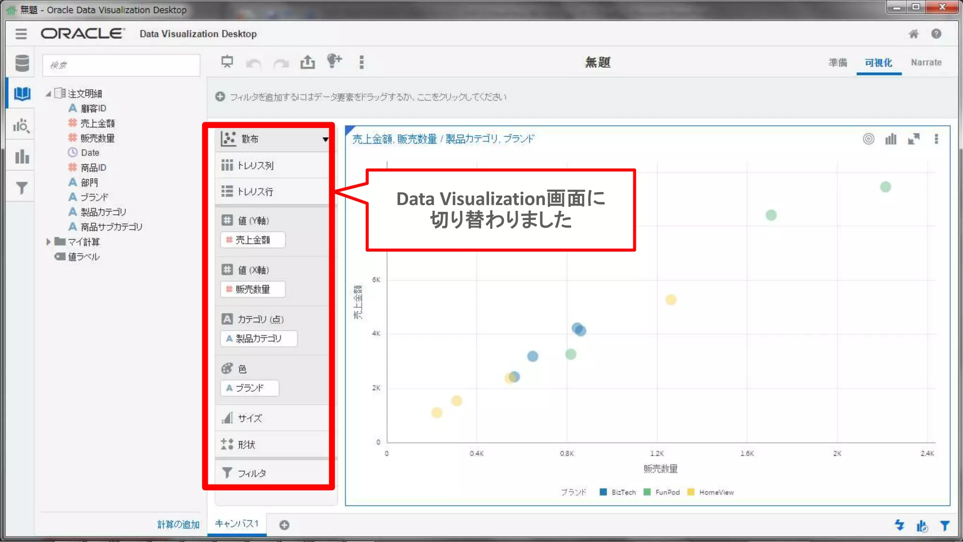Click the presentation mode icon in toolbar
This screenshot has height=542, width=963.
click(x=227, y=62)
